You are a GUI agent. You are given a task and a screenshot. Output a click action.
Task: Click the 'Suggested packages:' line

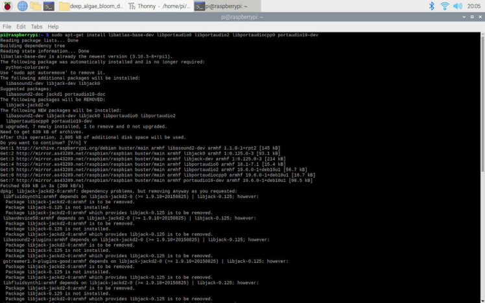26,89
